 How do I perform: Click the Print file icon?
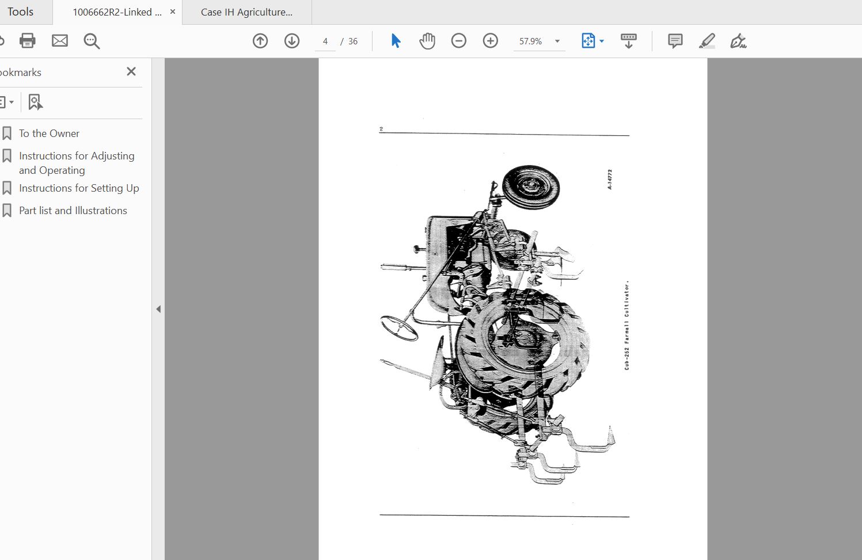(27, 41)
